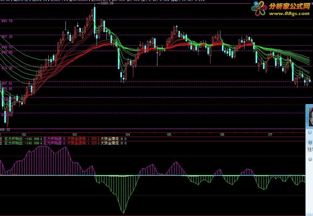This screenshot has width=313, height=216.
Task: Click the 02 month marker on time axis
Action: pos(24,135)
